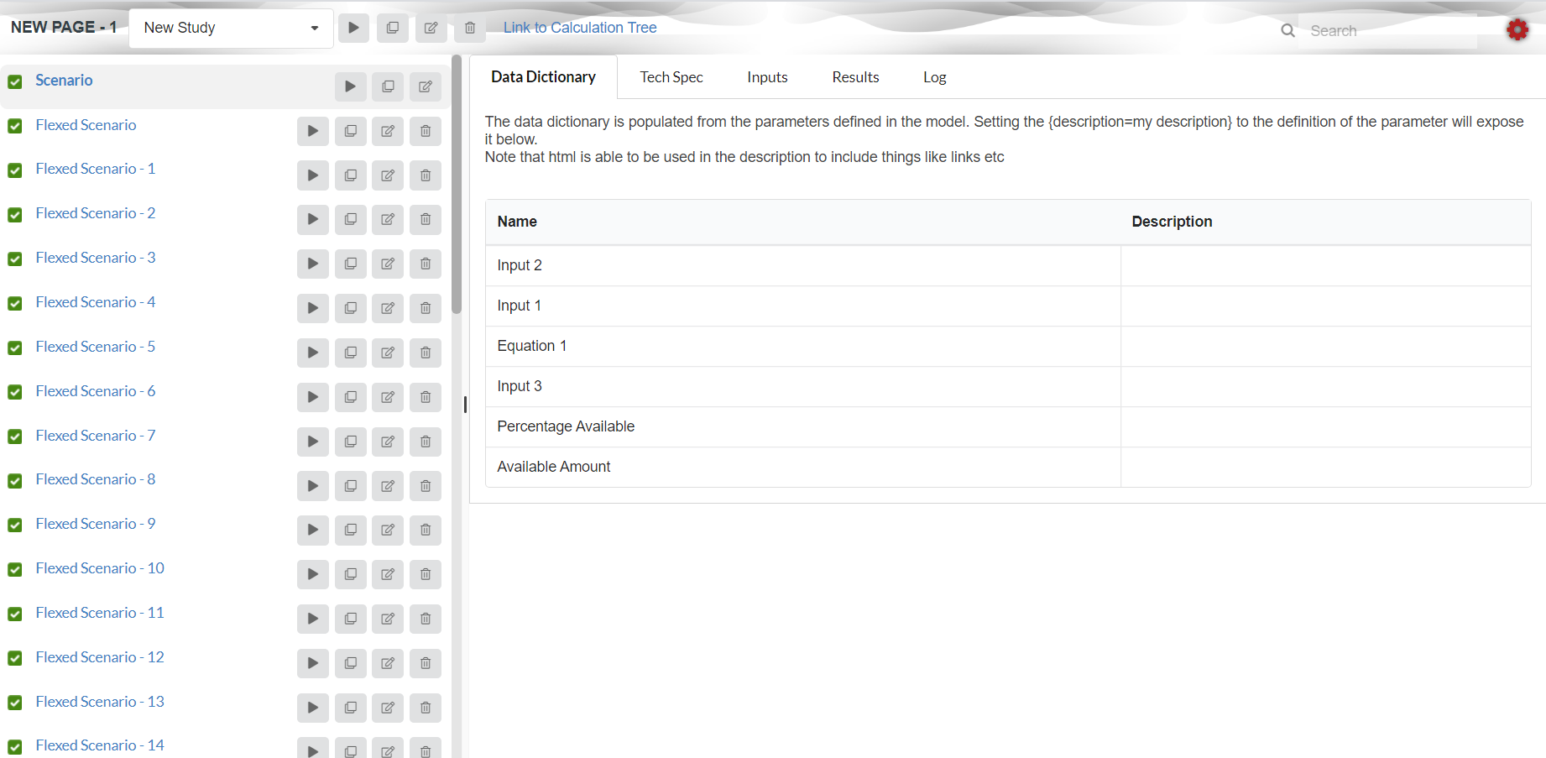Screen dimensions: 1546x758
Task: Run Flexed Scenario - 3 with its play icon
Action: point(312,264)
